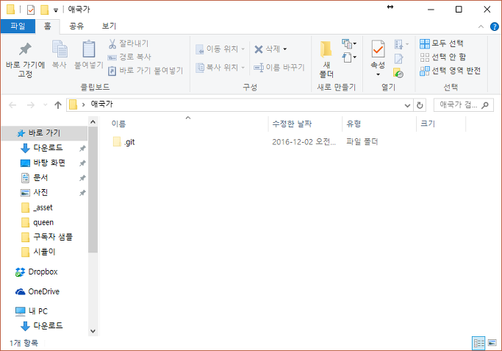Click navigation pane scroll down arrow
502x351 pixels.
coord(93,331)
